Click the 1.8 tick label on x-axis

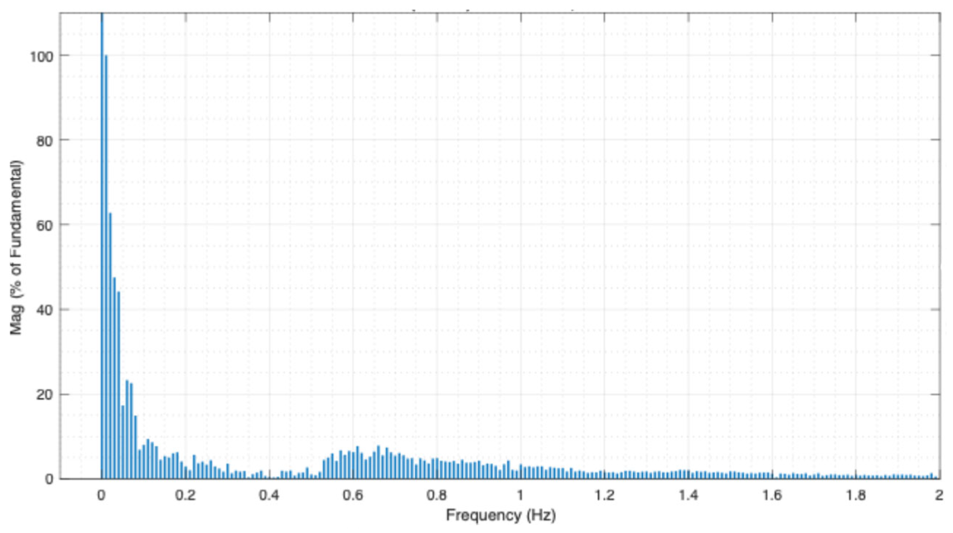[856, 495]
